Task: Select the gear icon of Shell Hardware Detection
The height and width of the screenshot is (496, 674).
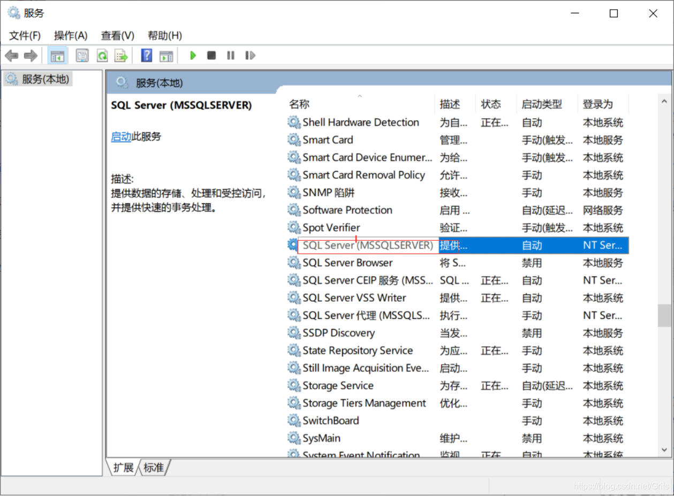Action: 294,122
